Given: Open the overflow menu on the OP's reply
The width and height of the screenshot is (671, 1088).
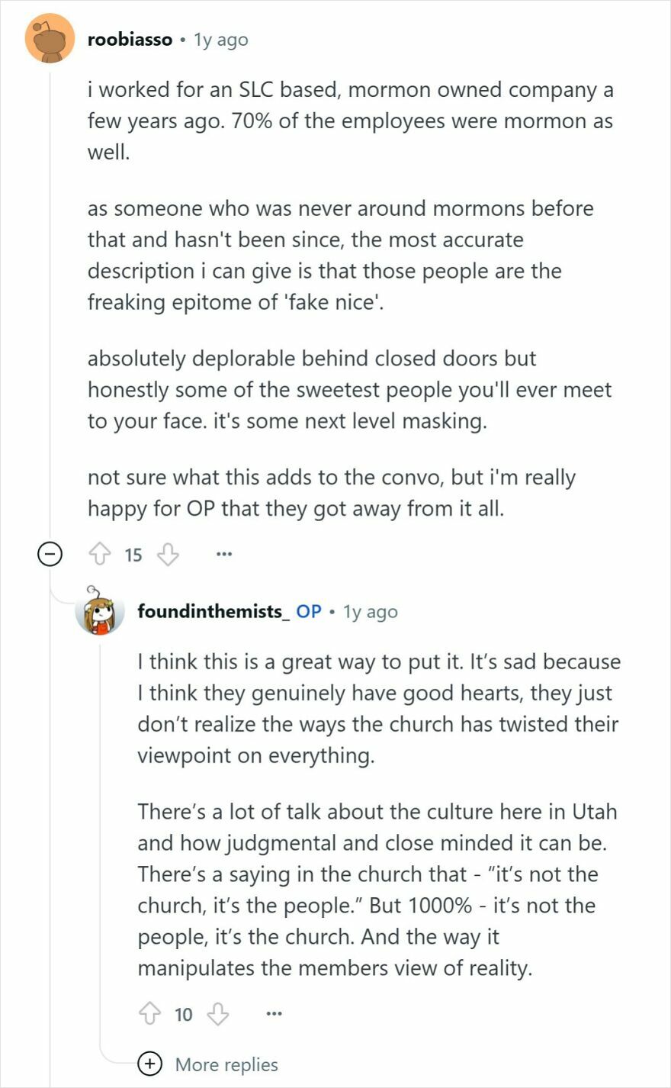Looking at the screenshot, I should pos(273,1013).
